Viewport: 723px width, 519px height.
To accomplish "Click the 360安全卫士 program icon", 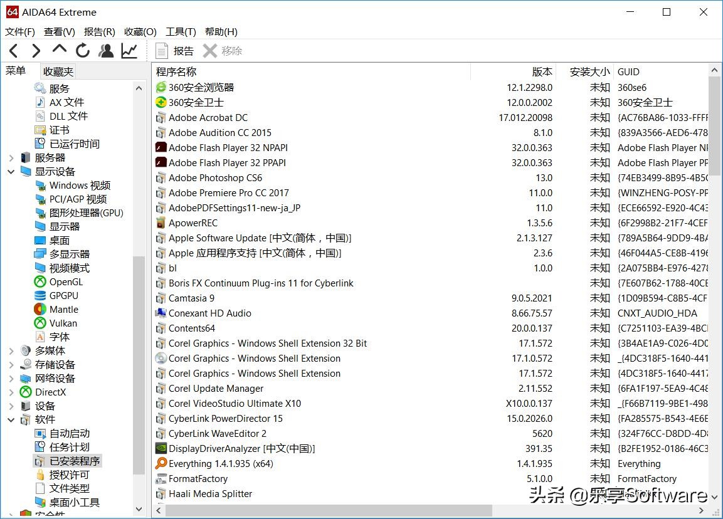I will tap(161, 102).
